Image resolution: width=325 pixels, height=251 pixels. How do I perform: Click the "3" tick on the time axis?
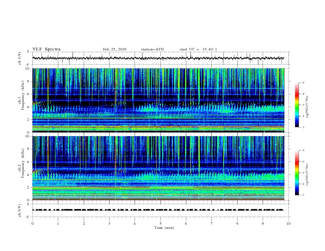[109, 224]
